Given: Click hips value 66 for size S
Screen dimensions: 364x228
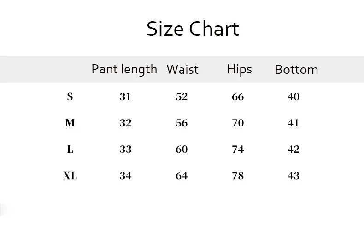Looking at the screenshot, I should [238, 96].
